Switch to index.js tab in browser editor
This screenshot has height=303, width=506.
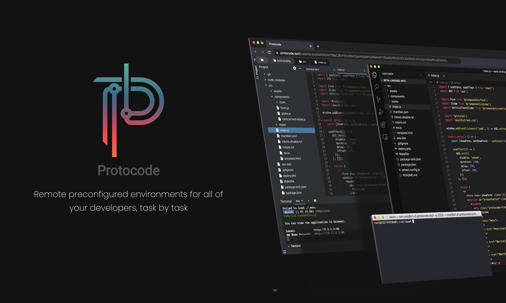pos(341,70)
